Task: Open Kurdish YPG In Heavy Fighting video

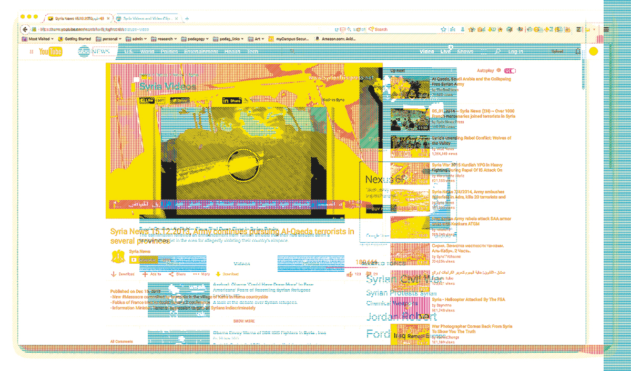Action: 410,172
